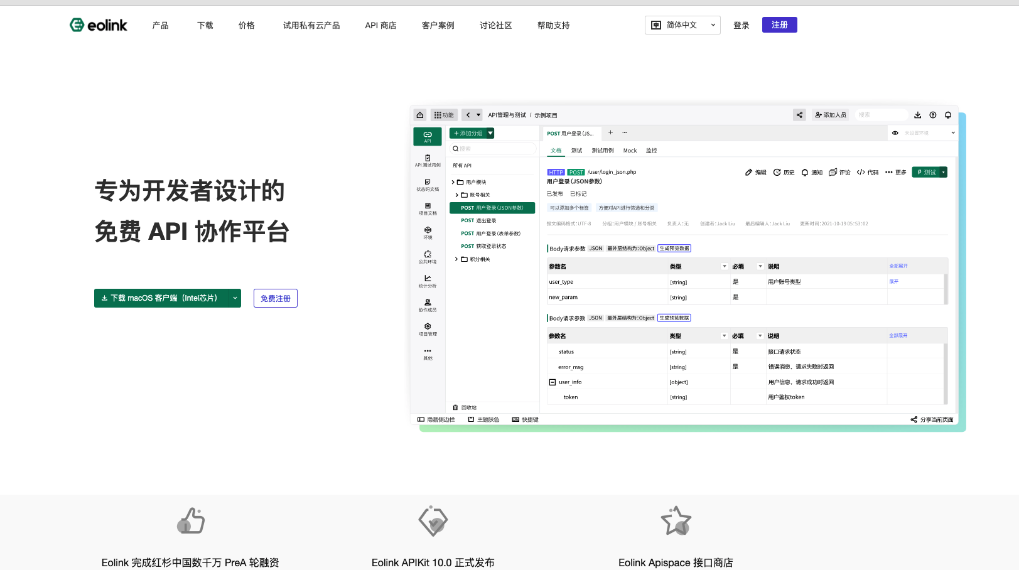Image resolution: width=1019 pixels, height=570 pixels.
Task: Open navigation history dropdown beside back arrow
Action: 478,115
